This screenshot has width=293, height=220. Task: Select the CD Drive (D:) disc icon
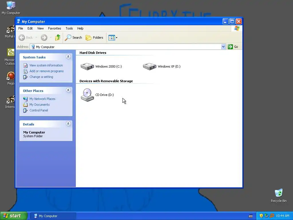87,95
